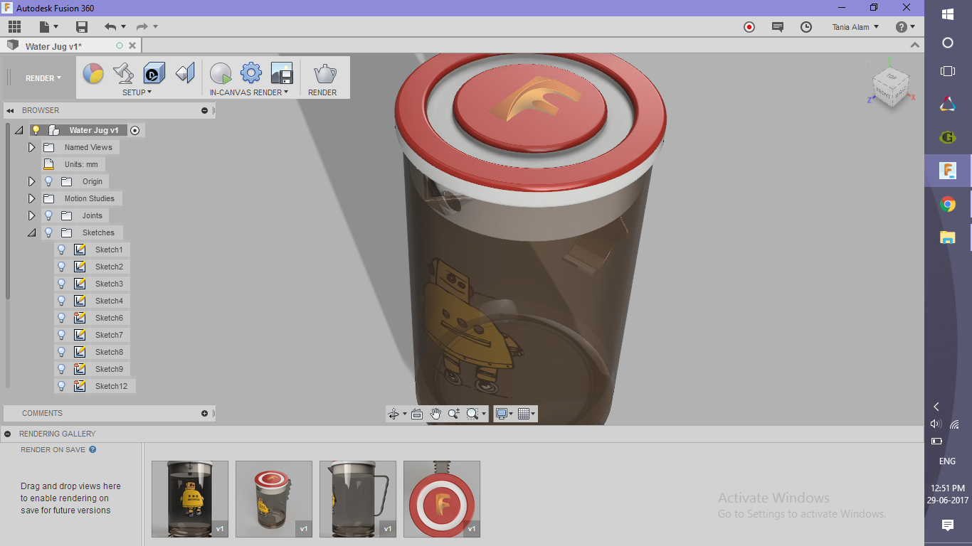This screenshot has width=972, height=546.
Task: Open the SETUP dropdown menu
Action: pos(137,92)
